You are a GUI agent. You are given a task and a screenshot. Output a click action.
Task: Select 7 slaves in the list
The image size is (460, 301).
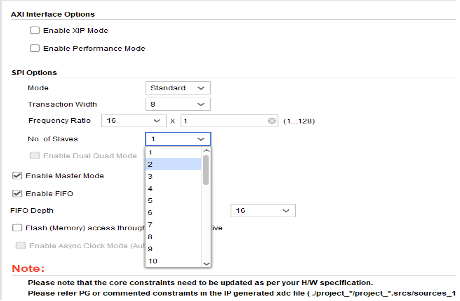tap(173, 225)
